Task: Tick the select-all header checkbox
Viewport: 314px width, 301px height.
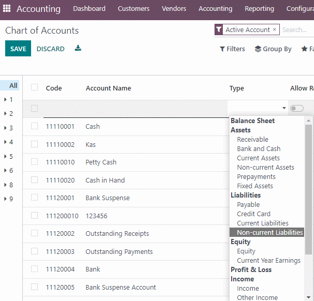Action: click(x=34, y=87)
